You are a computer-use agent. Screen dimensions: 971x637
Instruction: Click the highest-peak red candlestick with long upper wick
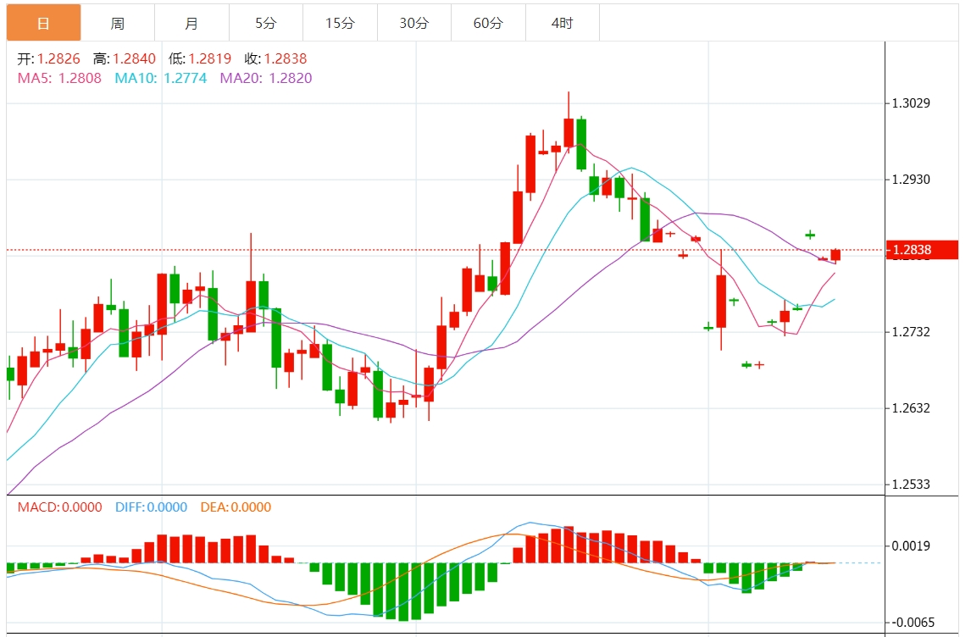click(x=569, y=132)
